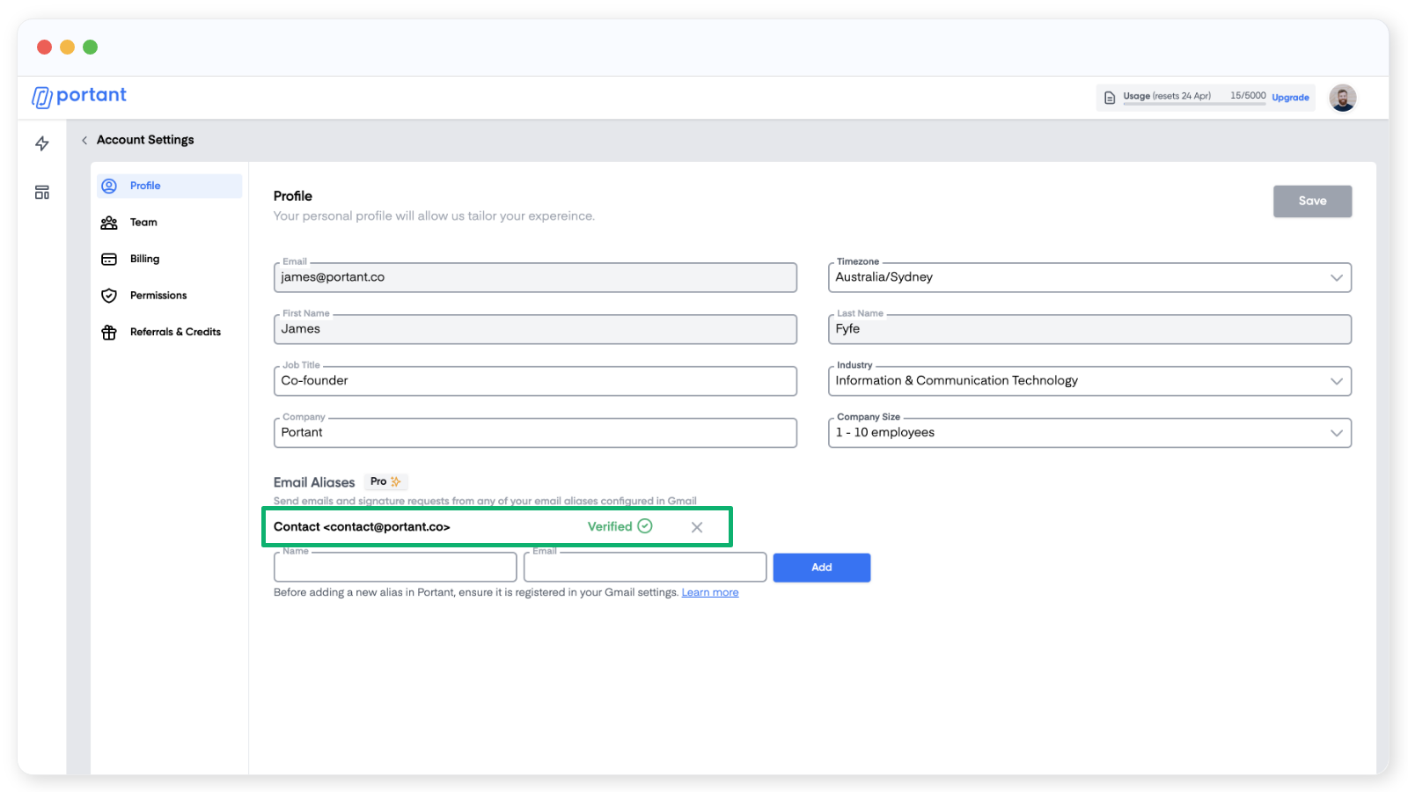This screenshot has height=792, width=1408.
Task: Open the templates layout icon in sidebar
Action: click(x=42, y=193)
